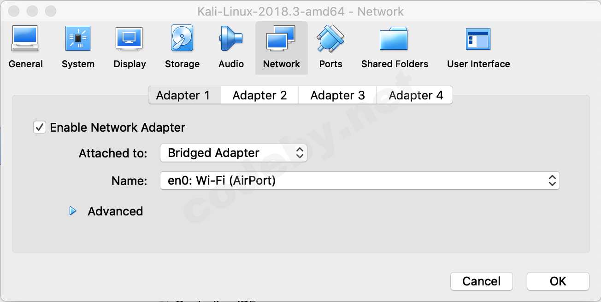Open the Display settings monitor icon
The height and width of the screenshot is (302, 601).
130,39
